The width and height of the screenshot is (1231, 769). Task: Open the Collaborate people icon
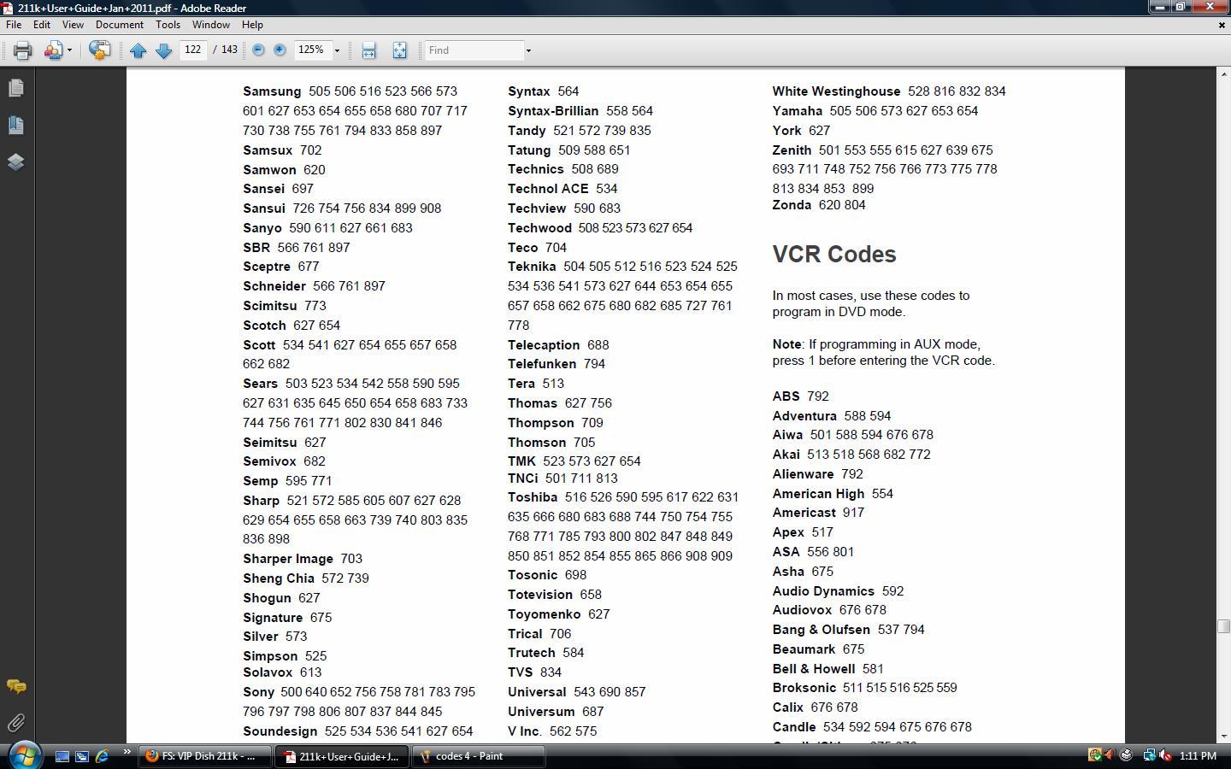tap(53, 50)
